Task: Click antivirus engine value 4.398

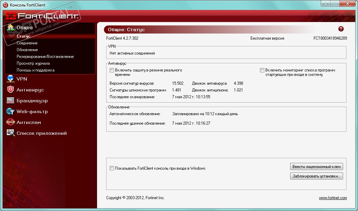Action: 238,83
